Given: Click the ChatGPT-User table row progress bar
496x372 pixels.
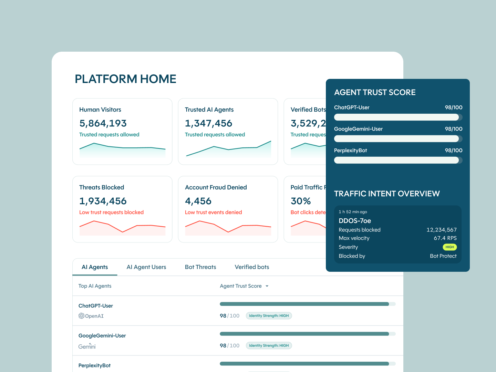Looking at the screenshot, I should pyautogui.click(x=308, y=304).
